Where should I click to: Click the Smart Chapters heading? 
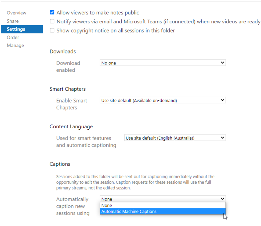pos(68,89)
